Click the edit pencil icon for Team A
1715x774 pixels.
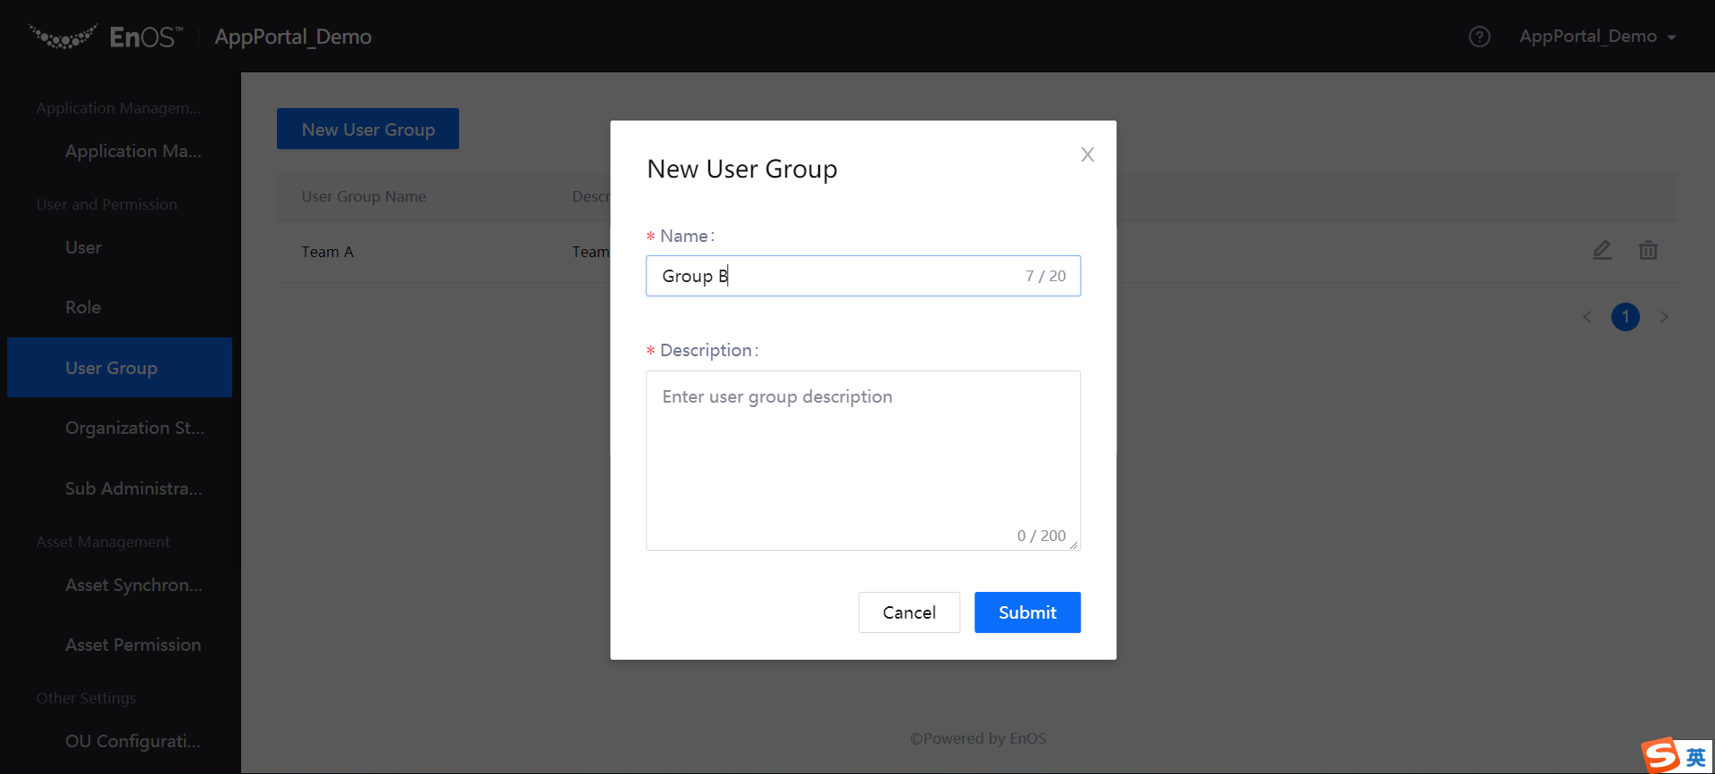[x=1602, y=251]
